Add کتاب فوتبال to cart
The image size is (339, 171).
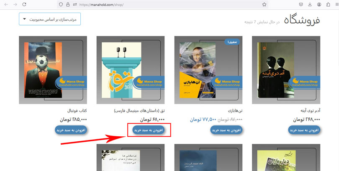pyautogui.click(x=71, y=130)
